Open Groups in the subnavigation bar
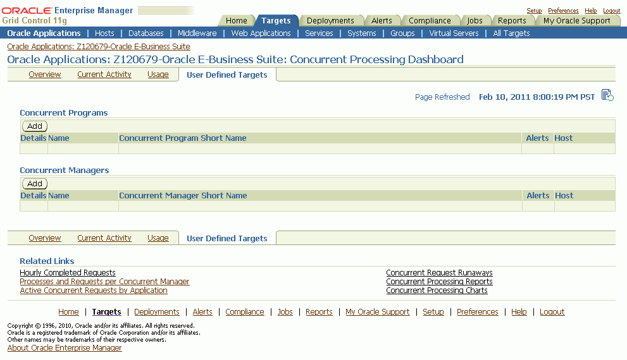The image size is (627, 360). (402, 33)
